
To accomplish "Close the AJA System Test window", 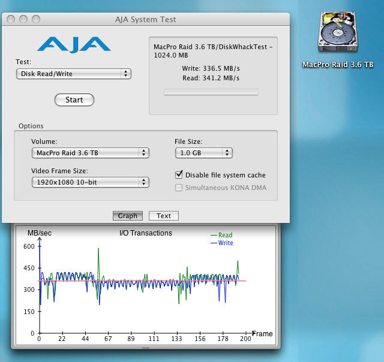I will 11,19.
